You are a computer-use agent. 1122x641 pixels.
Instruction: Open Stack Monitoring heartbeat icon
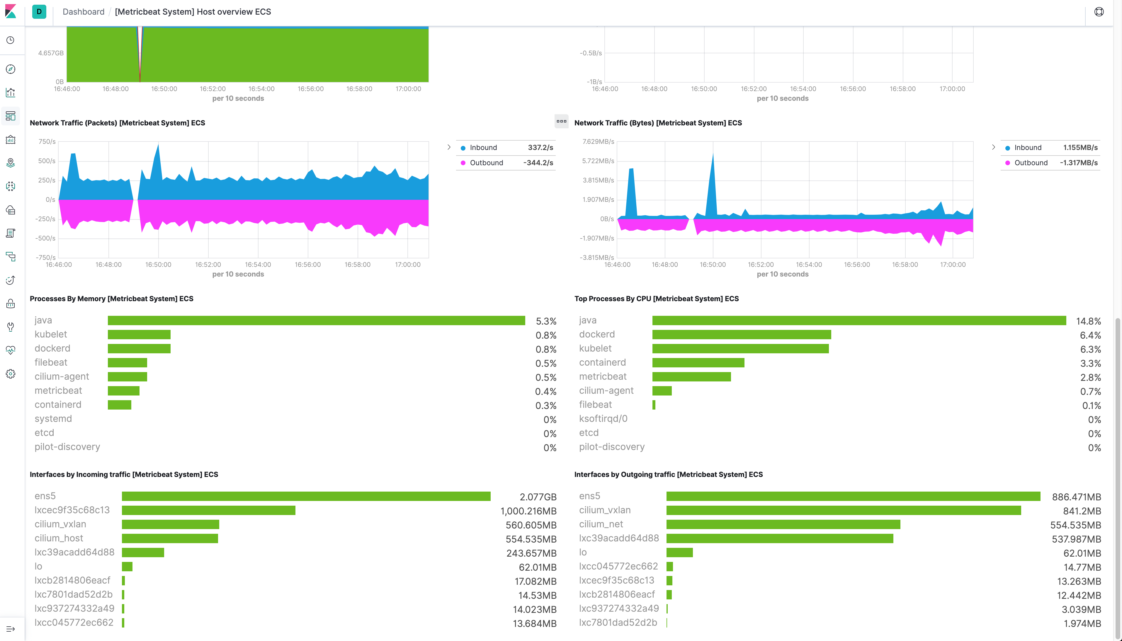click(11, 350)
